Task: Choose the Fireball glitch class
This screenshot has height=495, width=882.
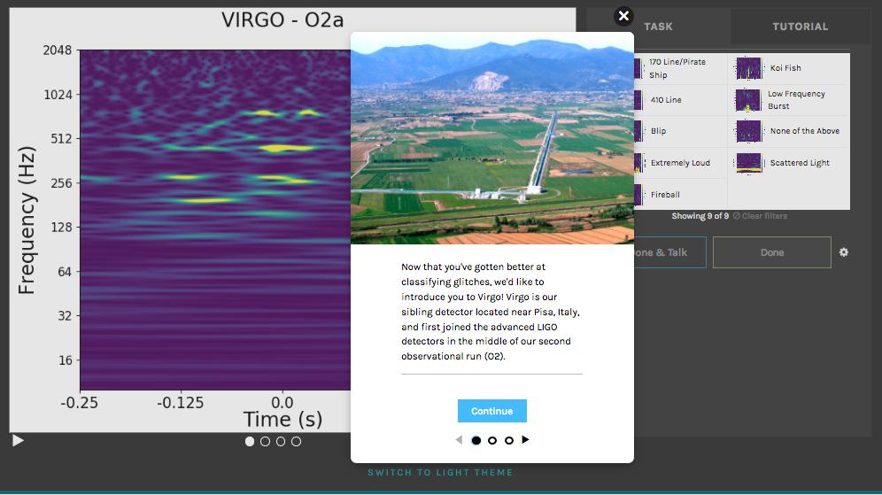Action: (680, 195)
